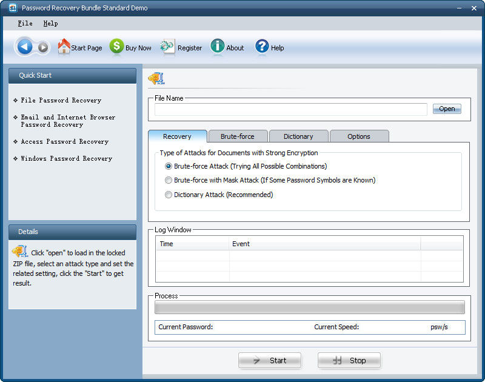Open the Help menu
Viewport: 485px width, 382px height.
click(x=50, y=24)
